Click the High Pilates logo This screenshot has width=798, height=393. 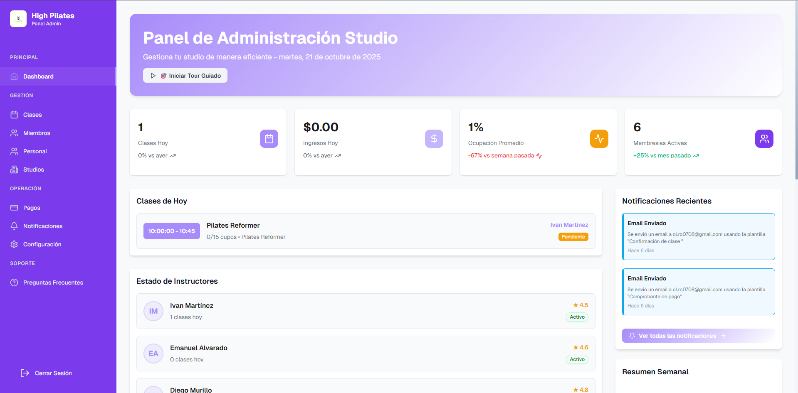point(18,19)
